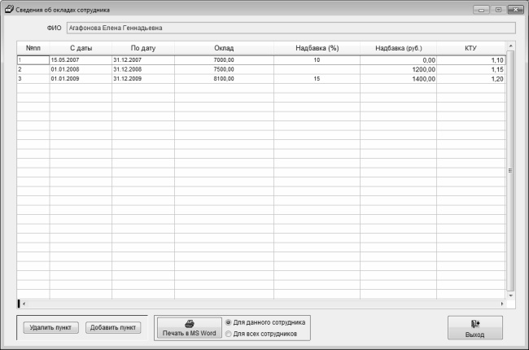
Task: Click the exit door icon on Выход
Action: pos(474,323)
